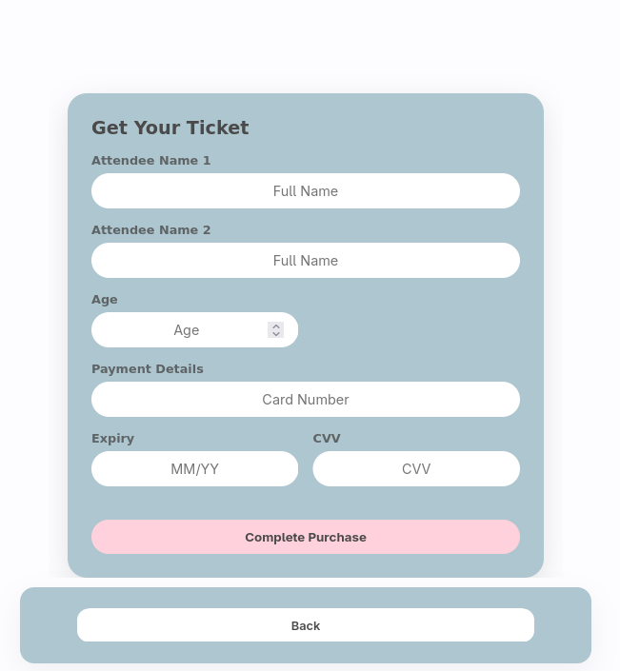Focus the CVV input box

tap(416, 469)
